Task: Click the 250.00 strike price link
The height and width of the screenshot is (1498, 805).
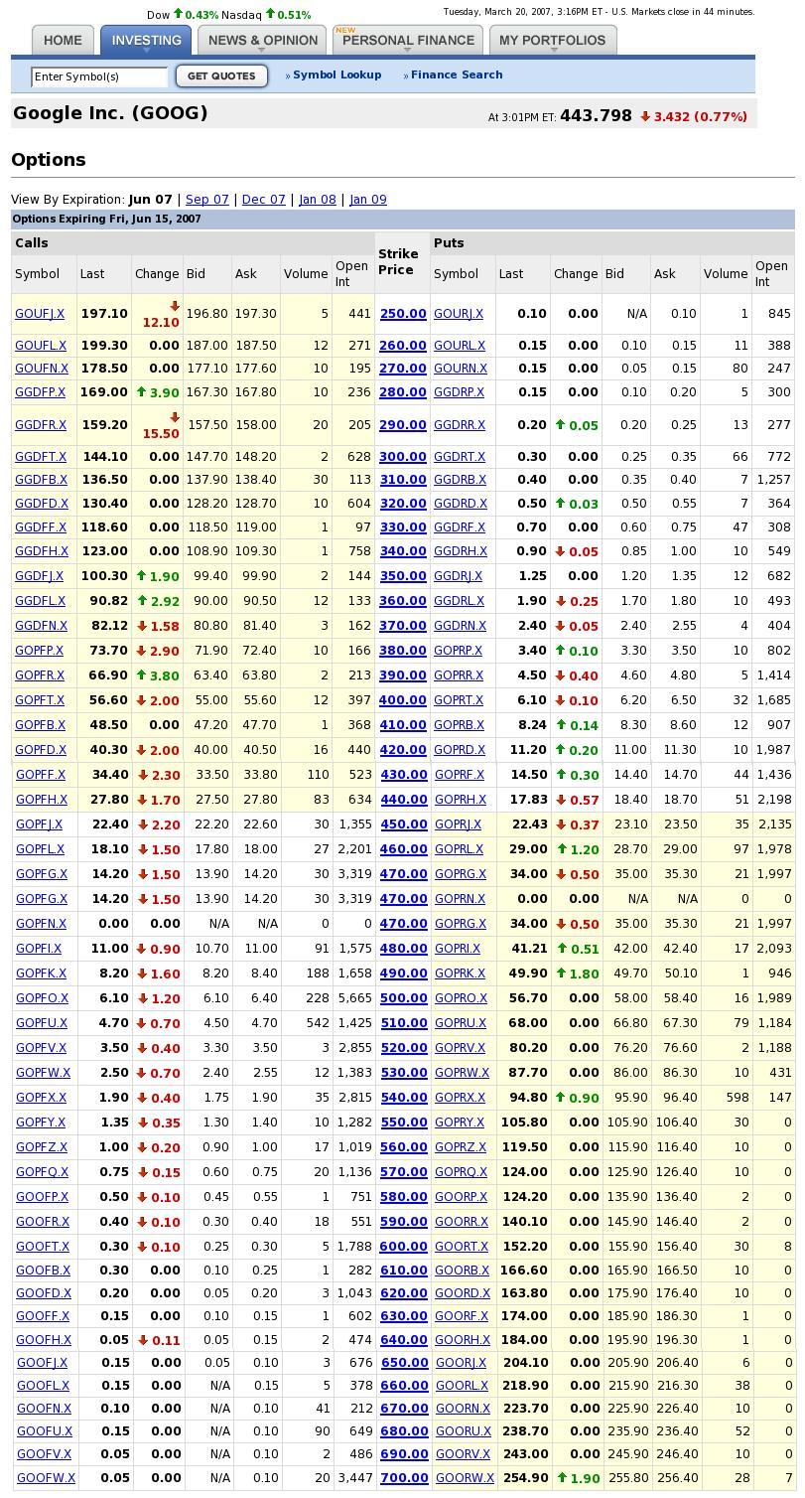Action: (403, 314)
